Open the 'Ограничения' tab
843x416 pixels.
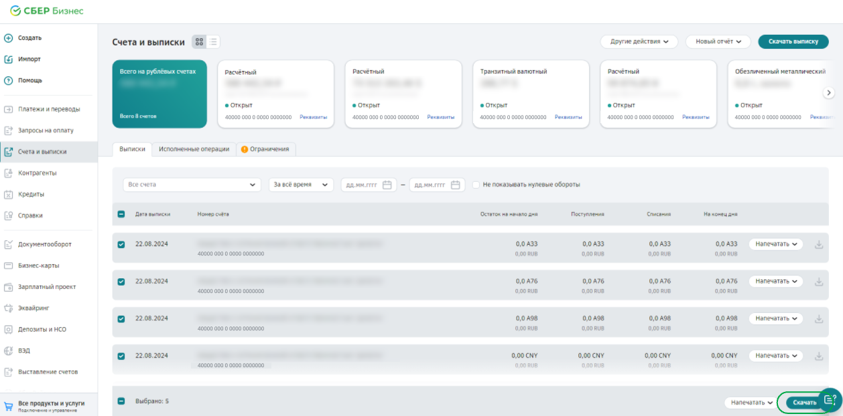pos(265,149)
